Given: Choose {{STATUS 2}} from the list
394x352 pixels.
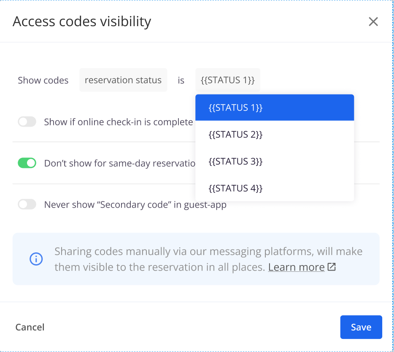Looking at the screenshot, I should pyautogui.click(x=235, y=135).
